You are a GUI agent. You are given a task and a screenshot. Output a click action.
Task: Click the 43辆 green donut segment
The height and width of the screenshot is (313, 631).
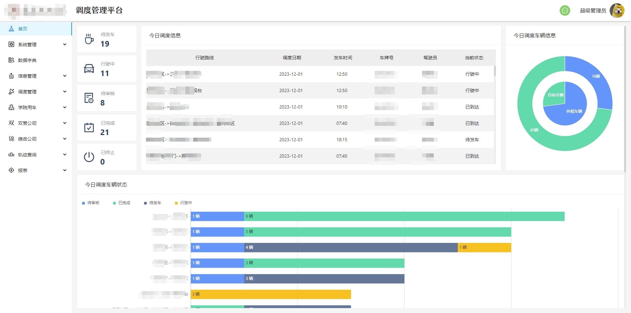tap(534, 130)
